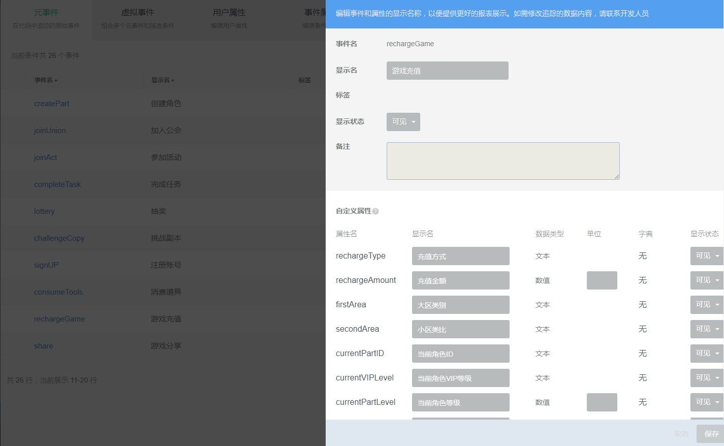The image size is (724, 446).
Task: Open the display status dropdown for currentPartID
Action: pos(707,354)
